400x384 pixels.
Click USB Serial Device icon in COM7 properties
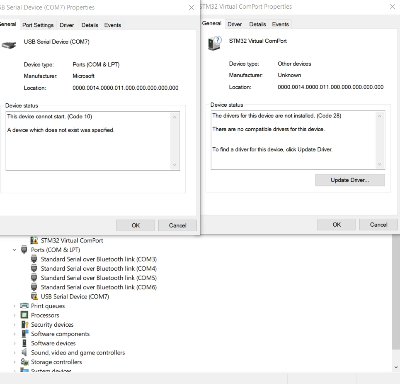point(9,45)
